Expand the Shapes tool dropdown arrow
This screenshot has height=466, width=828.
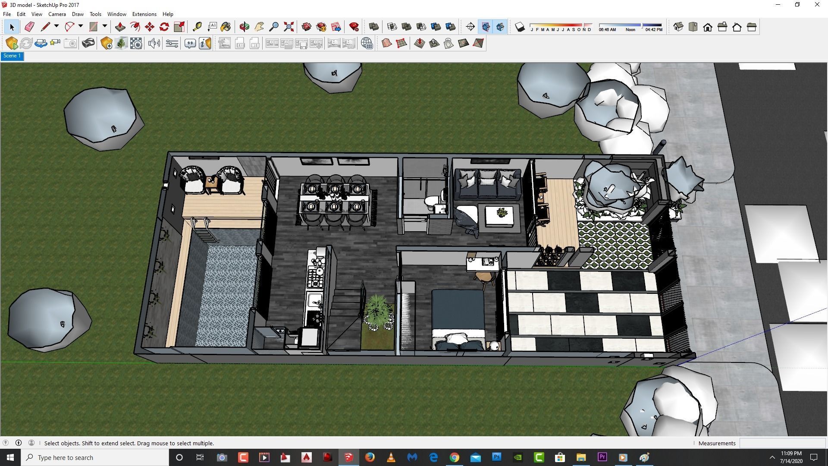pos(105,27)
